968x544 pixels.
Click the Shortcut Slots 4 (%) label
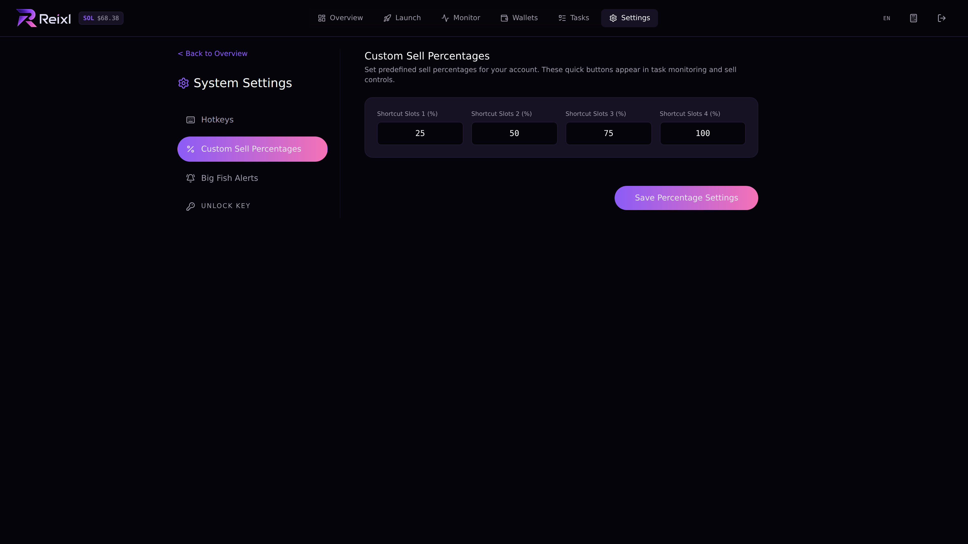(690, 114)
